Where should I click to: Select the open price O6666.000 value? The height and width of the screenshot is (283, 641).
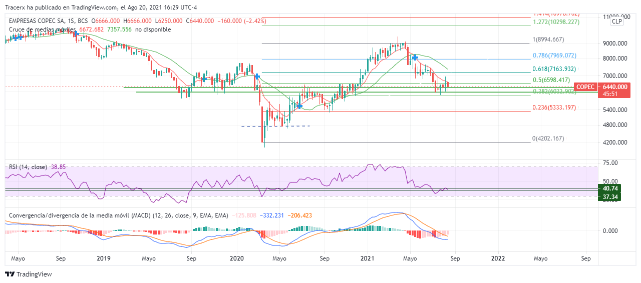(x=105, y=21)
